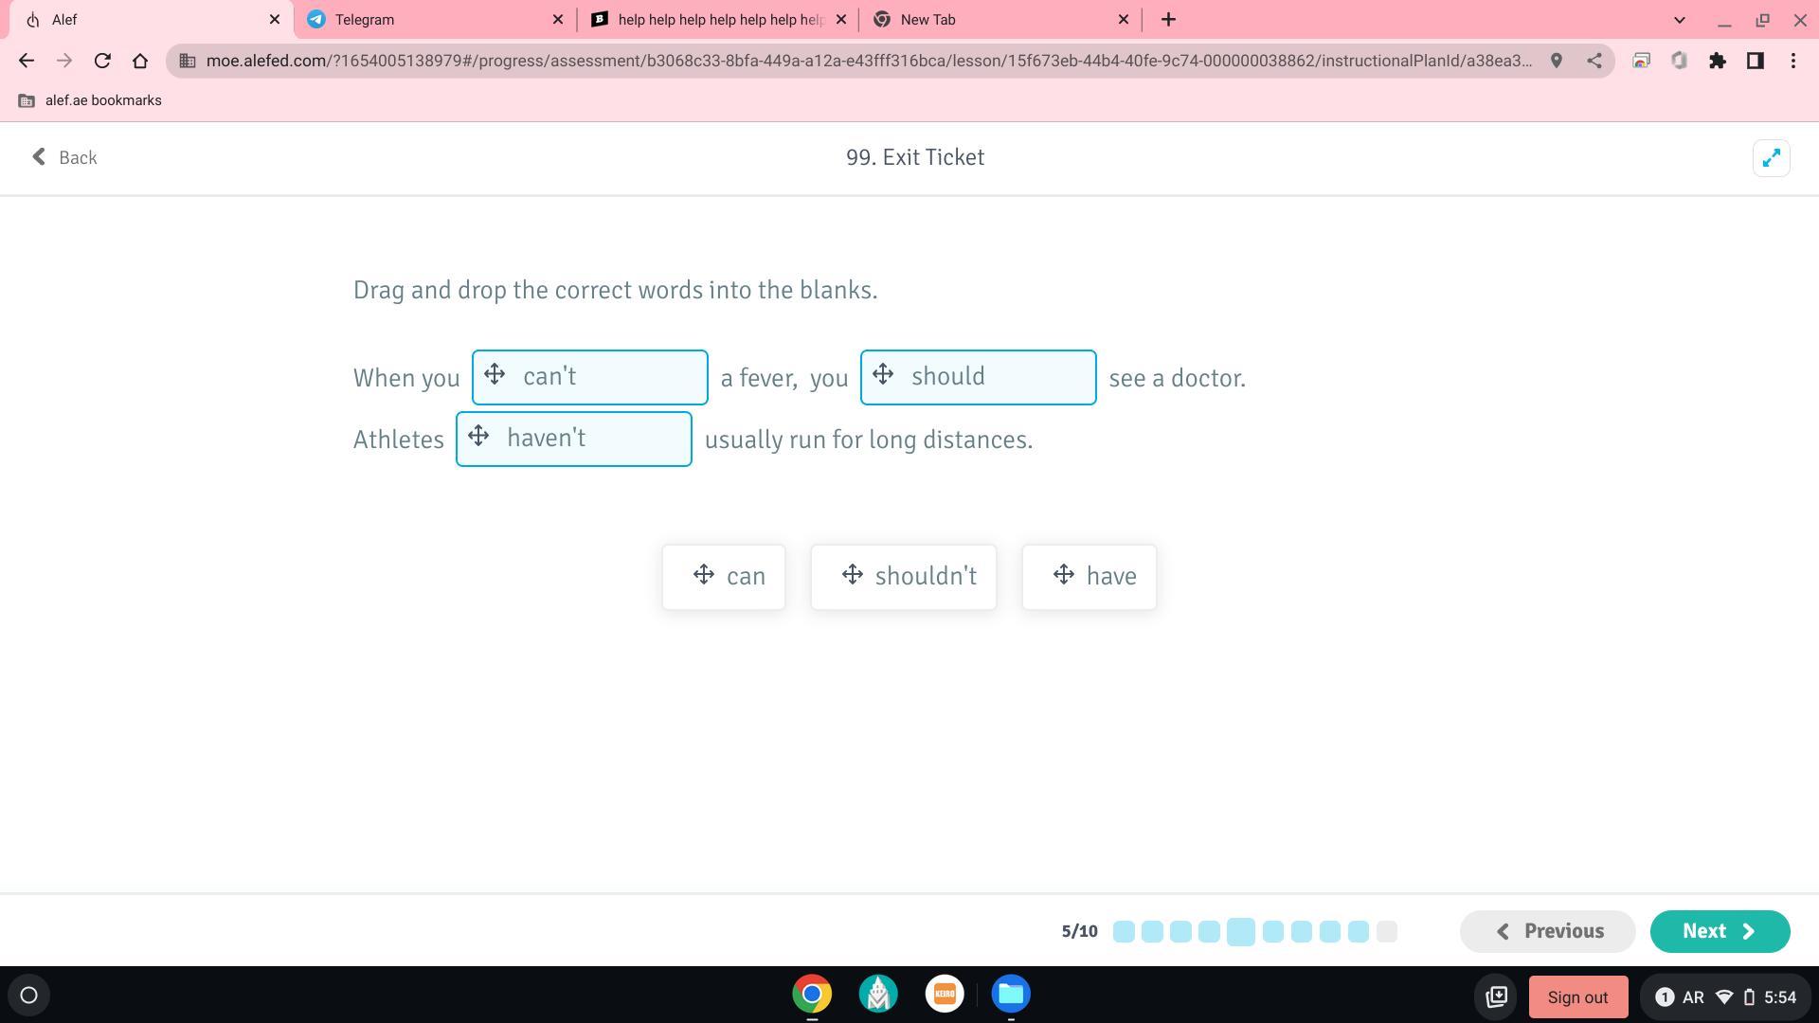Click the blank containing 'haven't'
Image resolution: width=1819 pixels, height=1023 pixels.
pos(573,439)
